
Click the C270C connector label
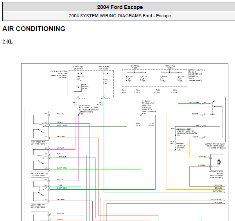click(108, 99)
